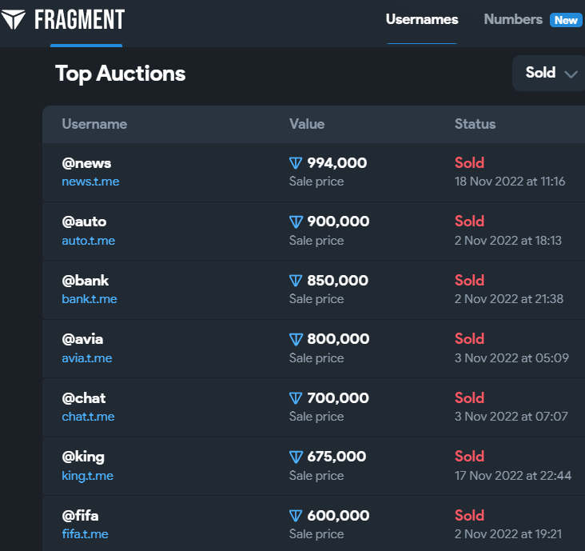Open the king.t.me link
The height and width of the screenshot is (551, 585).
88,476
